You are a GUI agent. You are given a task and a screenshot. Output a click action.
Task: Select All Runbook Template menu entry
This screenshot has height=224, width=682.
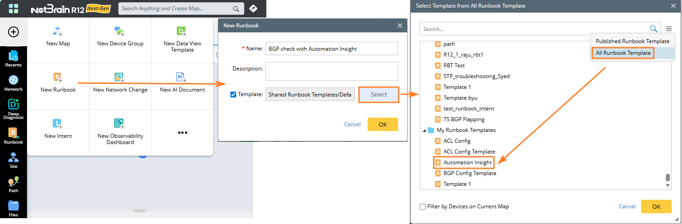pos(623,53)
